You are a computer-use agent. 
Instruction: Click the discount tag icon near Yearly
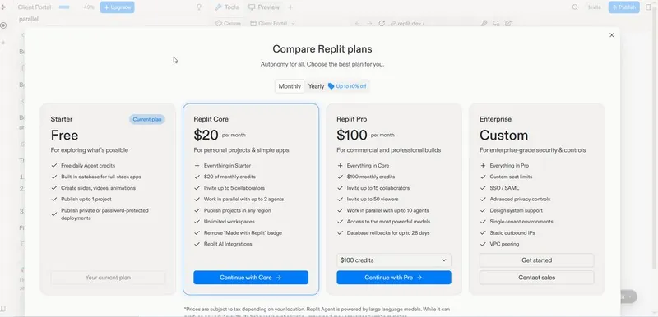point(331,86)
